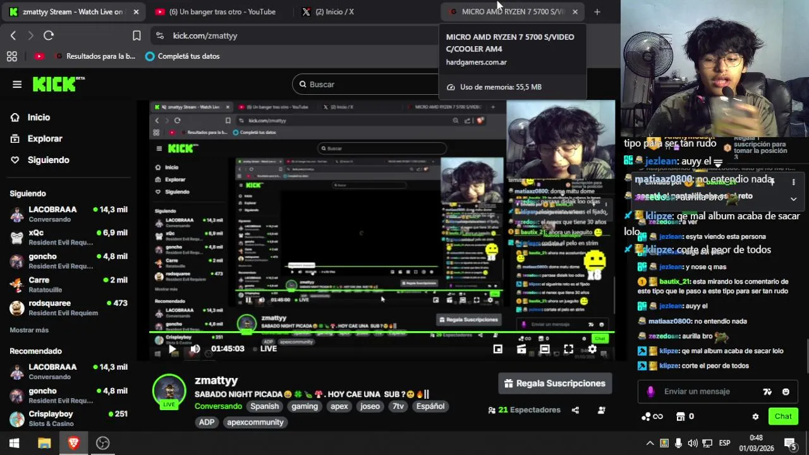
Task: Open the xQc channel in Siguiendo
Action: point(68,238)
